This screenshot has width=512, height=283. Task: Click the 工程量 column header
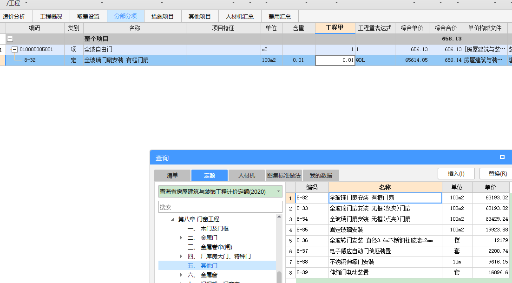[x=335, y=28]
